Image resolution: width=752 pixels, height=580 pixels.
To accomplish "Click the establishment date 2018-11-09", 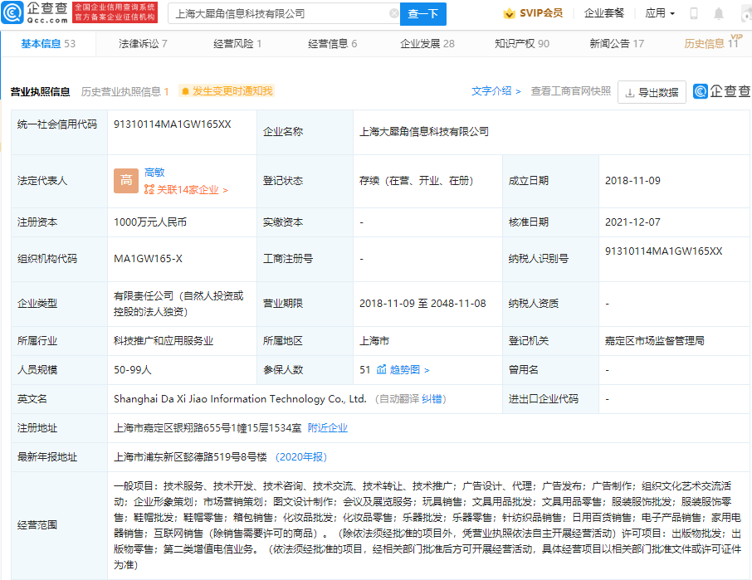I will pos(632,181).
